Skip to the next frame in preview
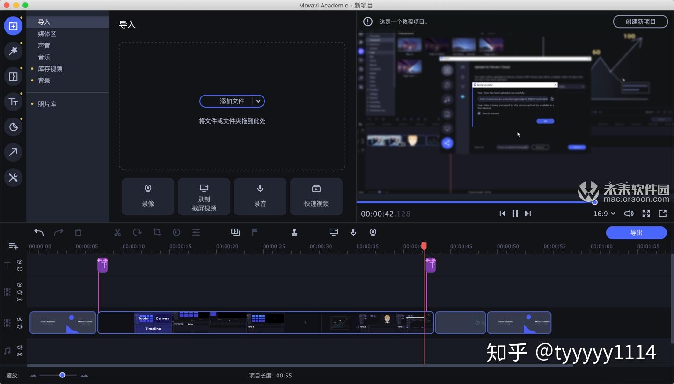 coord(527,214)
